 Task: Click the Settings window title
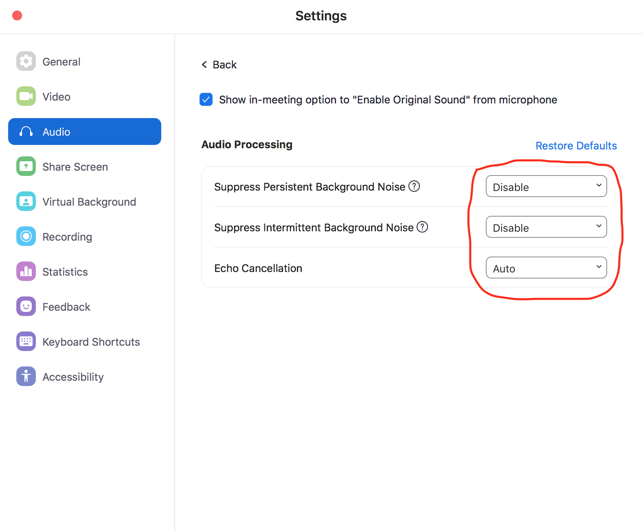pyautogui.click(x=321, y=16)
